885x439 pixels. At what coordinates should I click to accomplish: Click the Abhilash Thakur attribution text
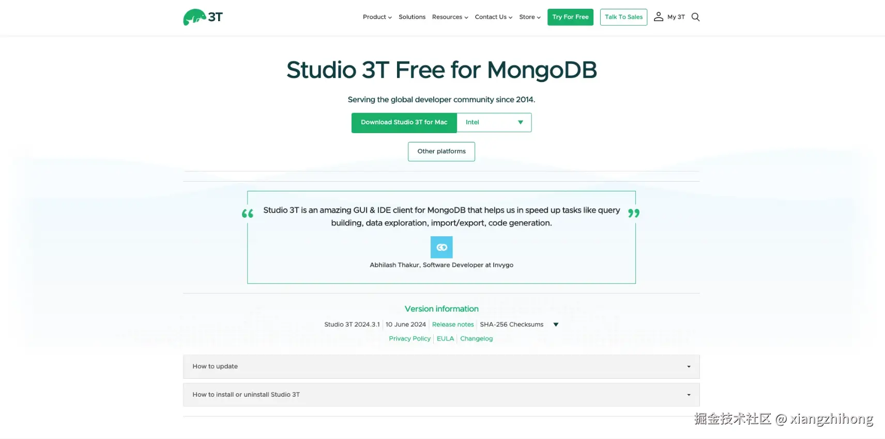tap(441, 265)
